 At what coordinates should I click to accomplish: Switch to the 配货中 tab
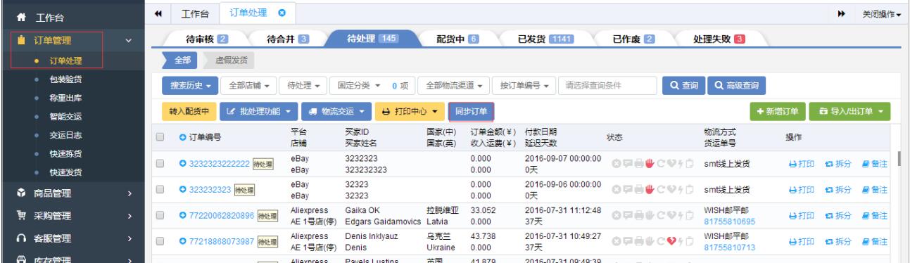pyautogui.click(x=459, y=39)
